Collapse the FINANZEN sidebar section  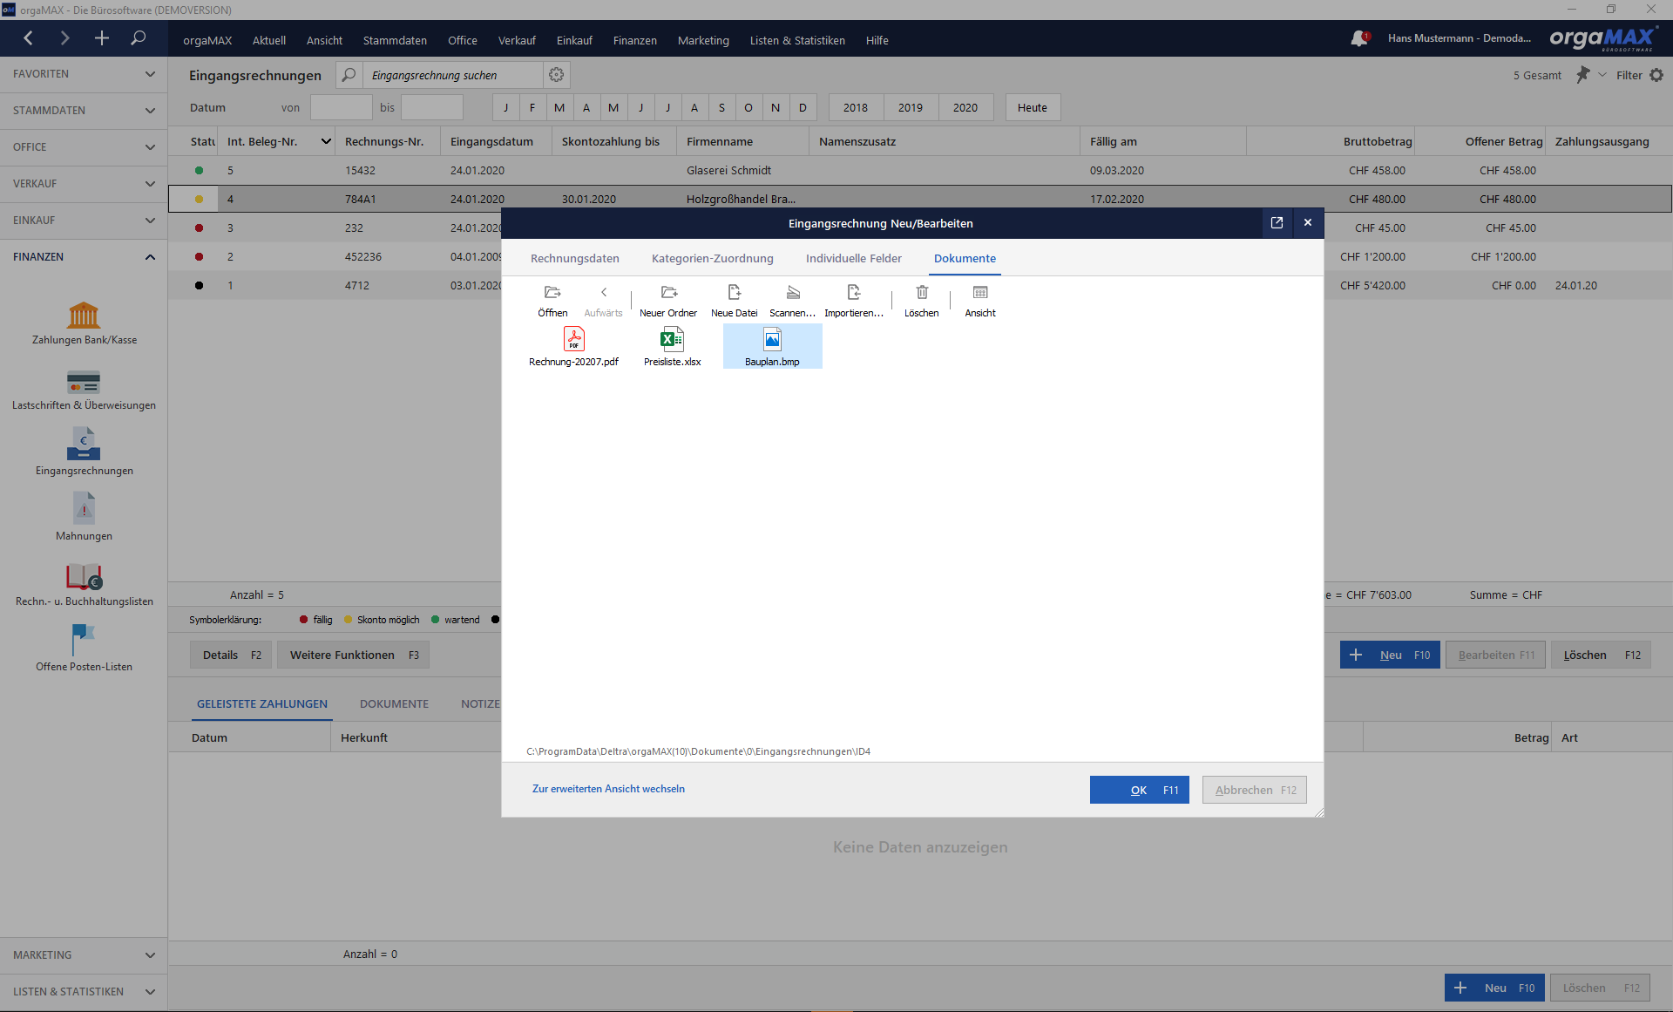(x=84, y=257)
